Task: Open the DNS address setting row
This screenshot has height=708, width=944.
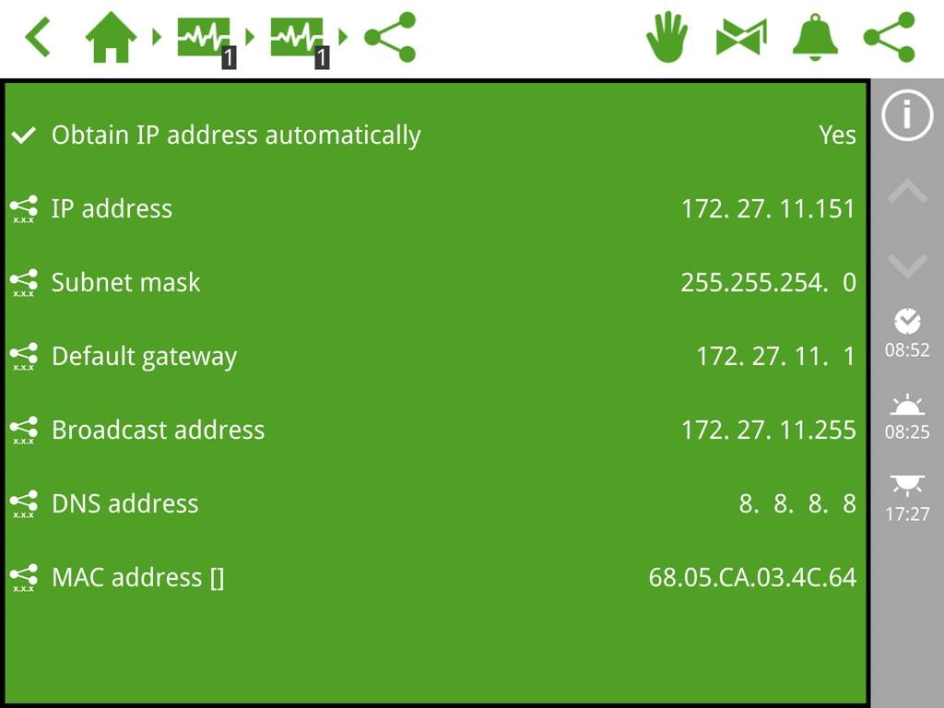Action: (x=435, y=503)
